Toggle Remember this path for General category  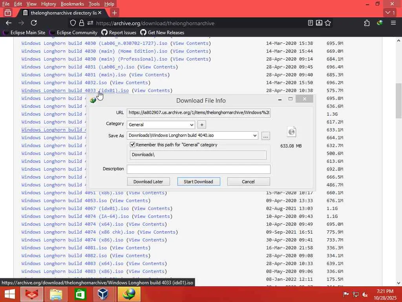[x=133, y=145]
